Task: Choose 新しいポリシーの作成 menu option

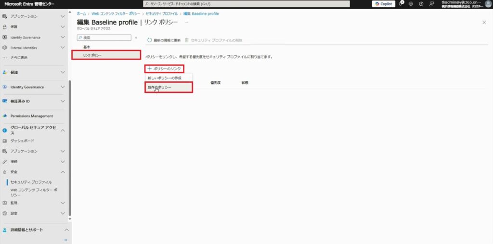Action: [165, 77]
